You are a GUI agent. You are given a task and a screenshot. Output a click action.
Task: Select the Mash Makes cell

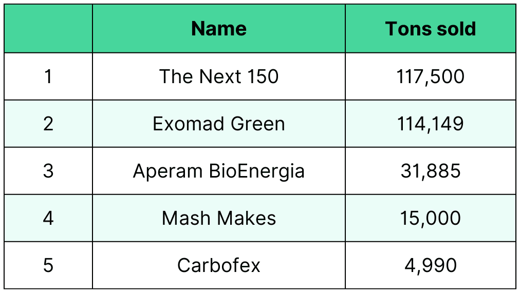point(219,218)
